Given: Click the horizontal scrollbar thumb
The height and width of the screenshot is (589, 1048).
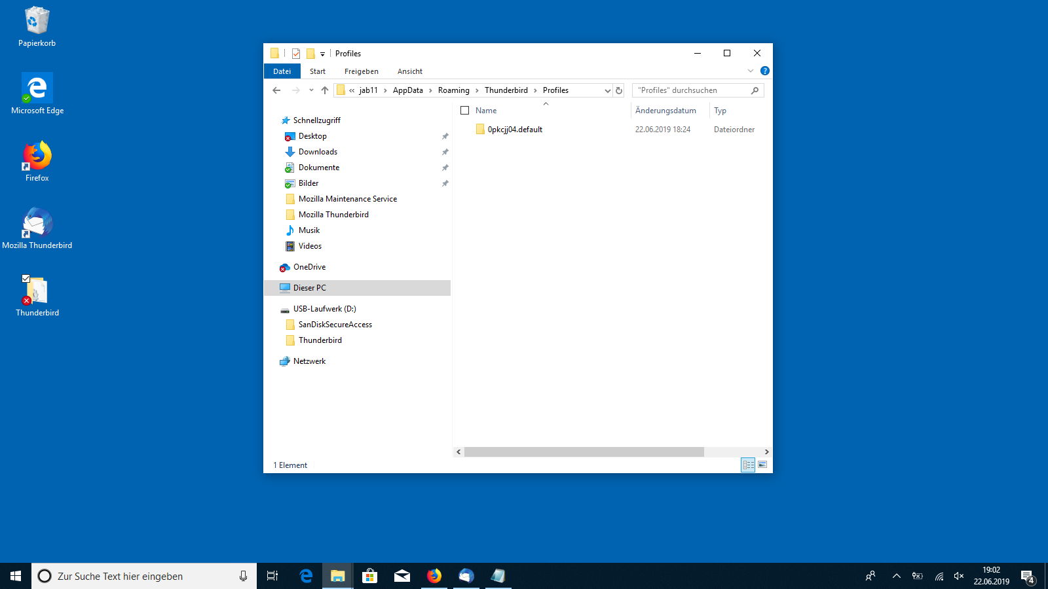Looking at the screenshot, I should (584, 452).
